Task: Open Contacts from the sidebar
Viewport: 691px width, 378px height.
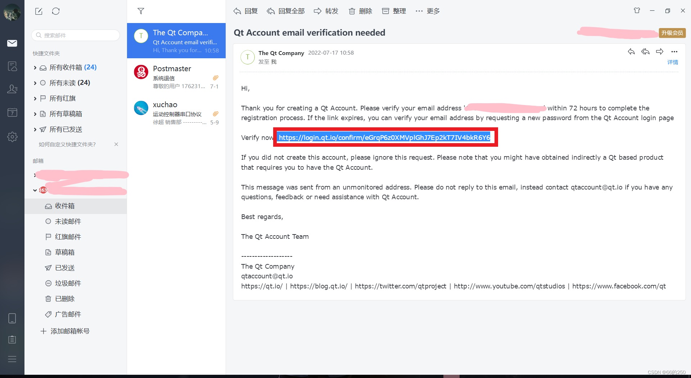Action: pyautogui.click(x=12, y=89)
